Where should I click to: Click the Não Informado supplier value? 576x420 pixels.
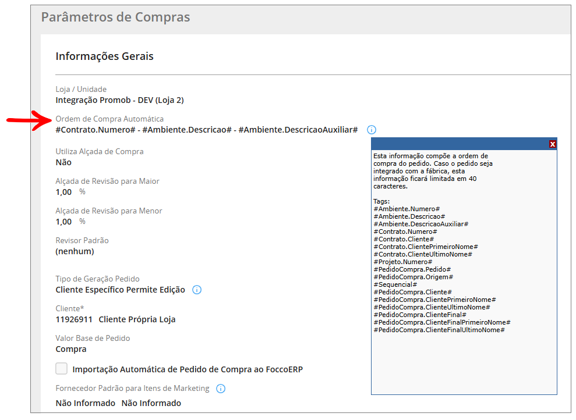pos(86,403)
